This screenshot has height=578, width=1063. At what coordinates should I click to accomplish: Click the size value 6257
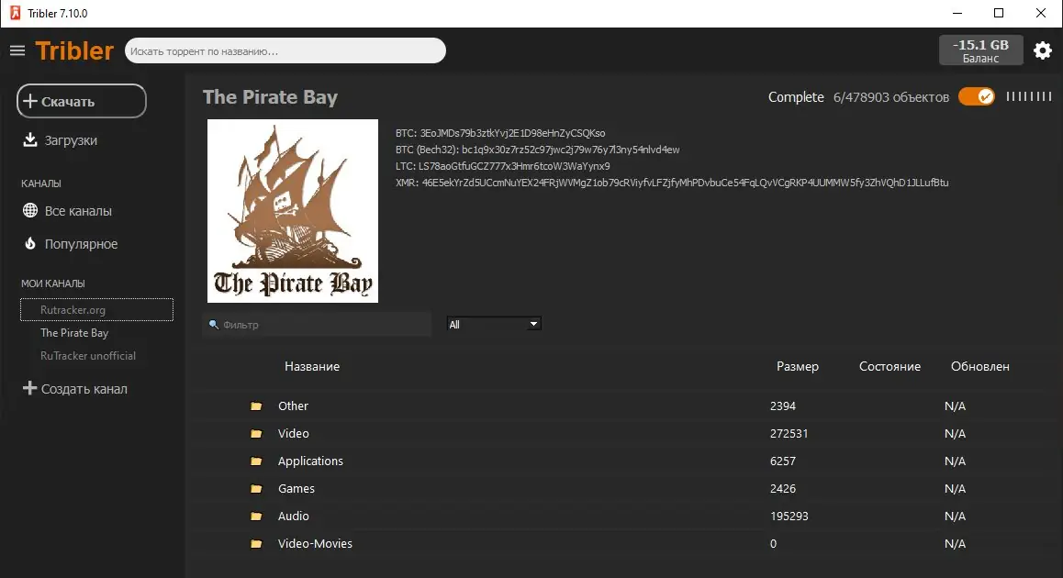click(x=782, y=461)
